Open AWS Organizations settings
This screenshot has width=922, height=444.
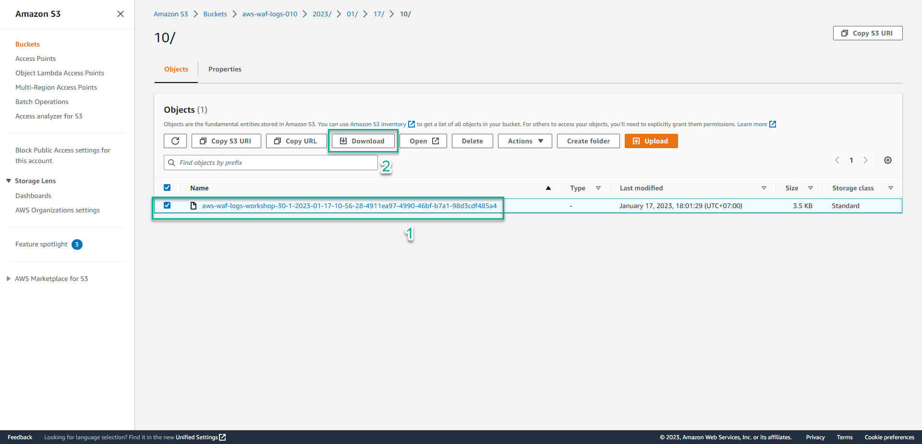(x=58, y=210)
